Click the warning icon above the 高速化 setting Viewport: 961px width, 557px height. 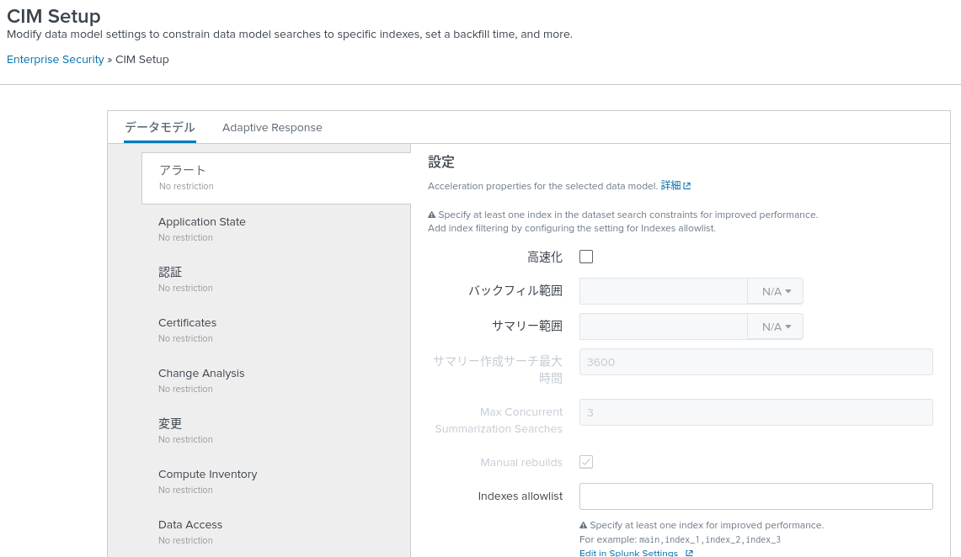pos(431,215)
